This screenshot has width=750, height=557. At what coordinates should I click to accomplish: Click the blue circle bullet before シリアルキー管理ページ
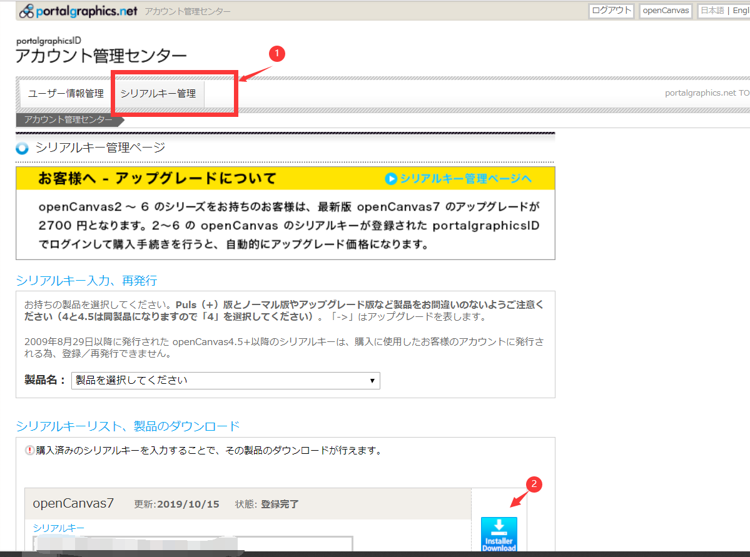[x=22, y=148]
